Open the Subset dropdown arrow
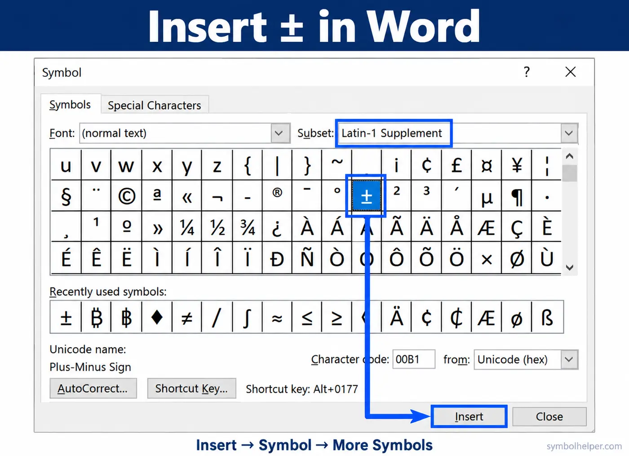Screen dimensions: 629x456 tap(569, 133)
